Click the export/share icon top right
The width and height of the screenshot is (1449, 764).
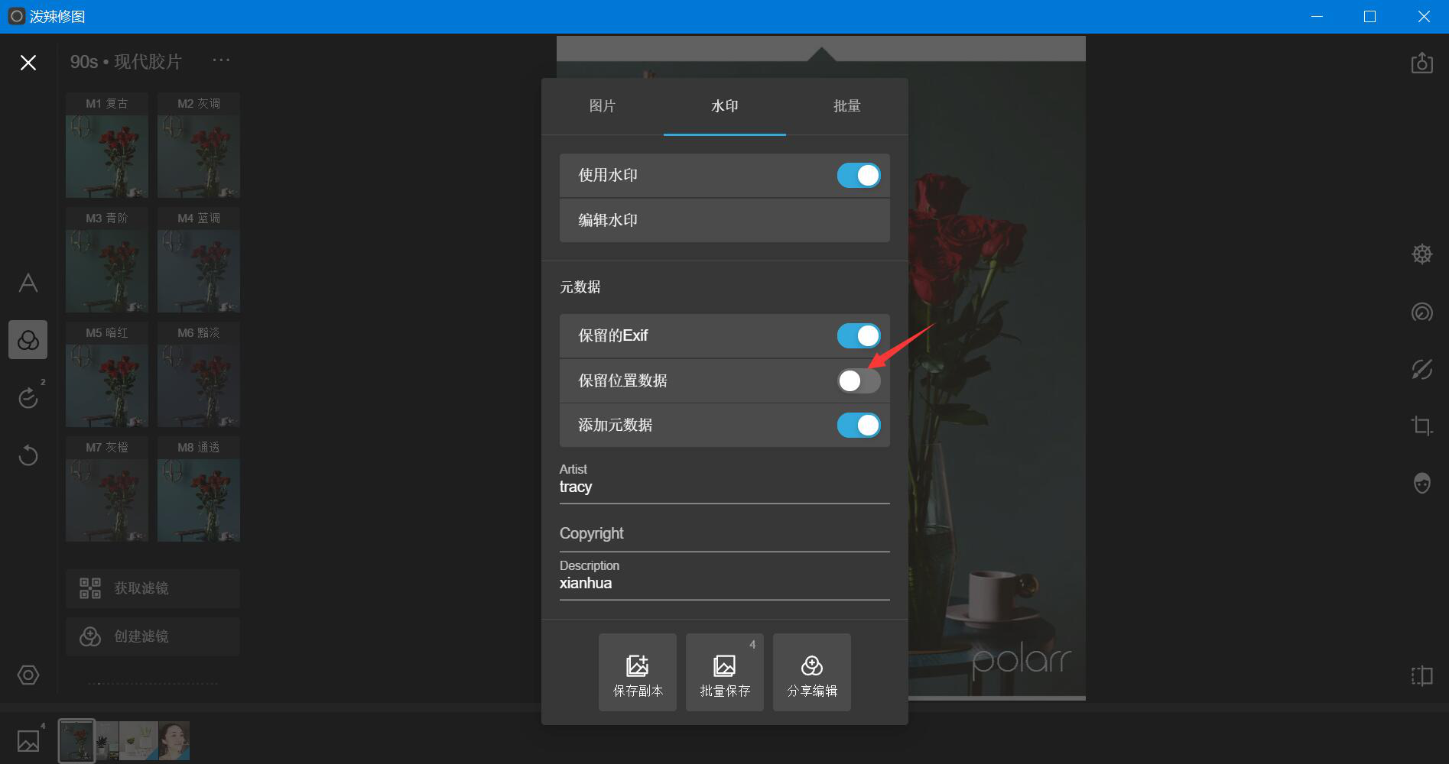(x=1422, y=63)
